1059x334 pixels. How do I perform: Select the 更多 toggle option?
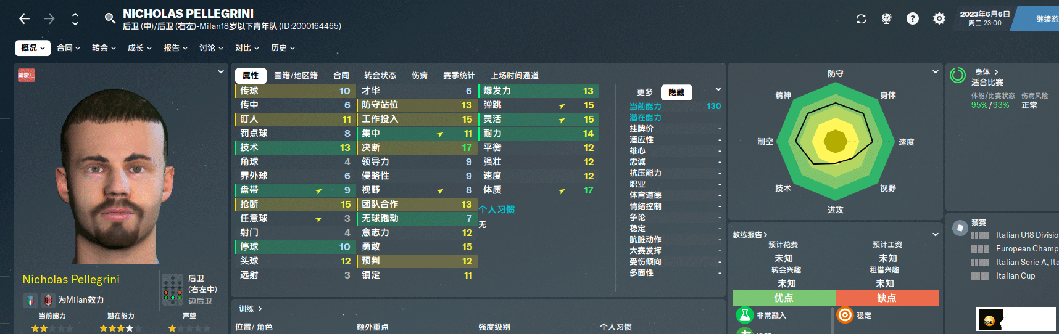645,92
